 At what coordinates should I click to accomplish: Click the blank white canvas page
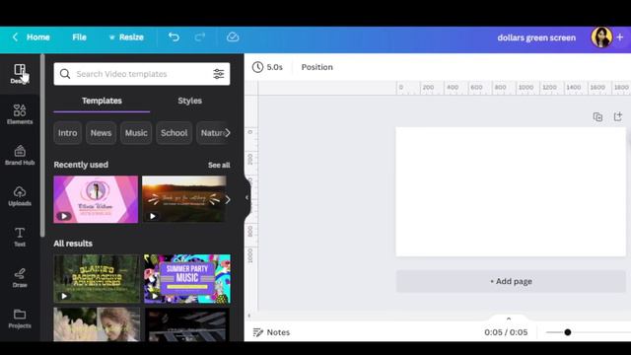click(x=511, y=191)
